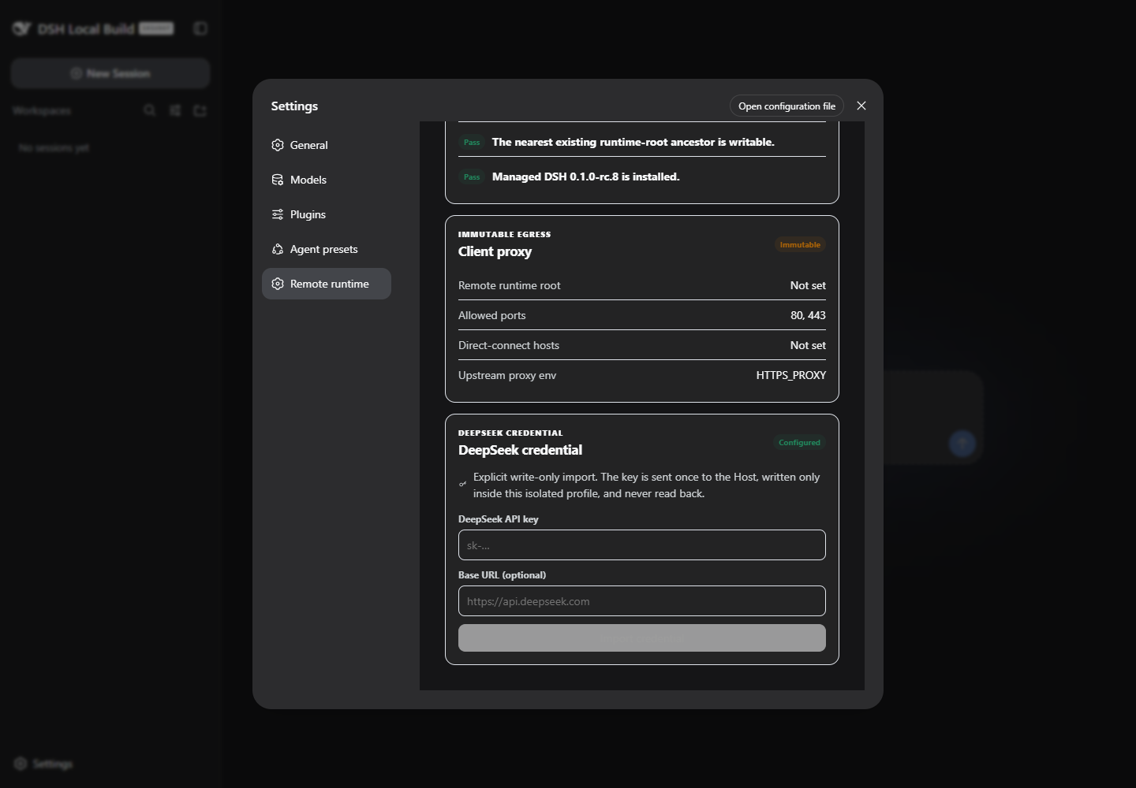The width and height of the screenshot is (1136, 788).
Task: Focus the Base URL optional field
Action: pyautogui.click(x=642, y=601)
